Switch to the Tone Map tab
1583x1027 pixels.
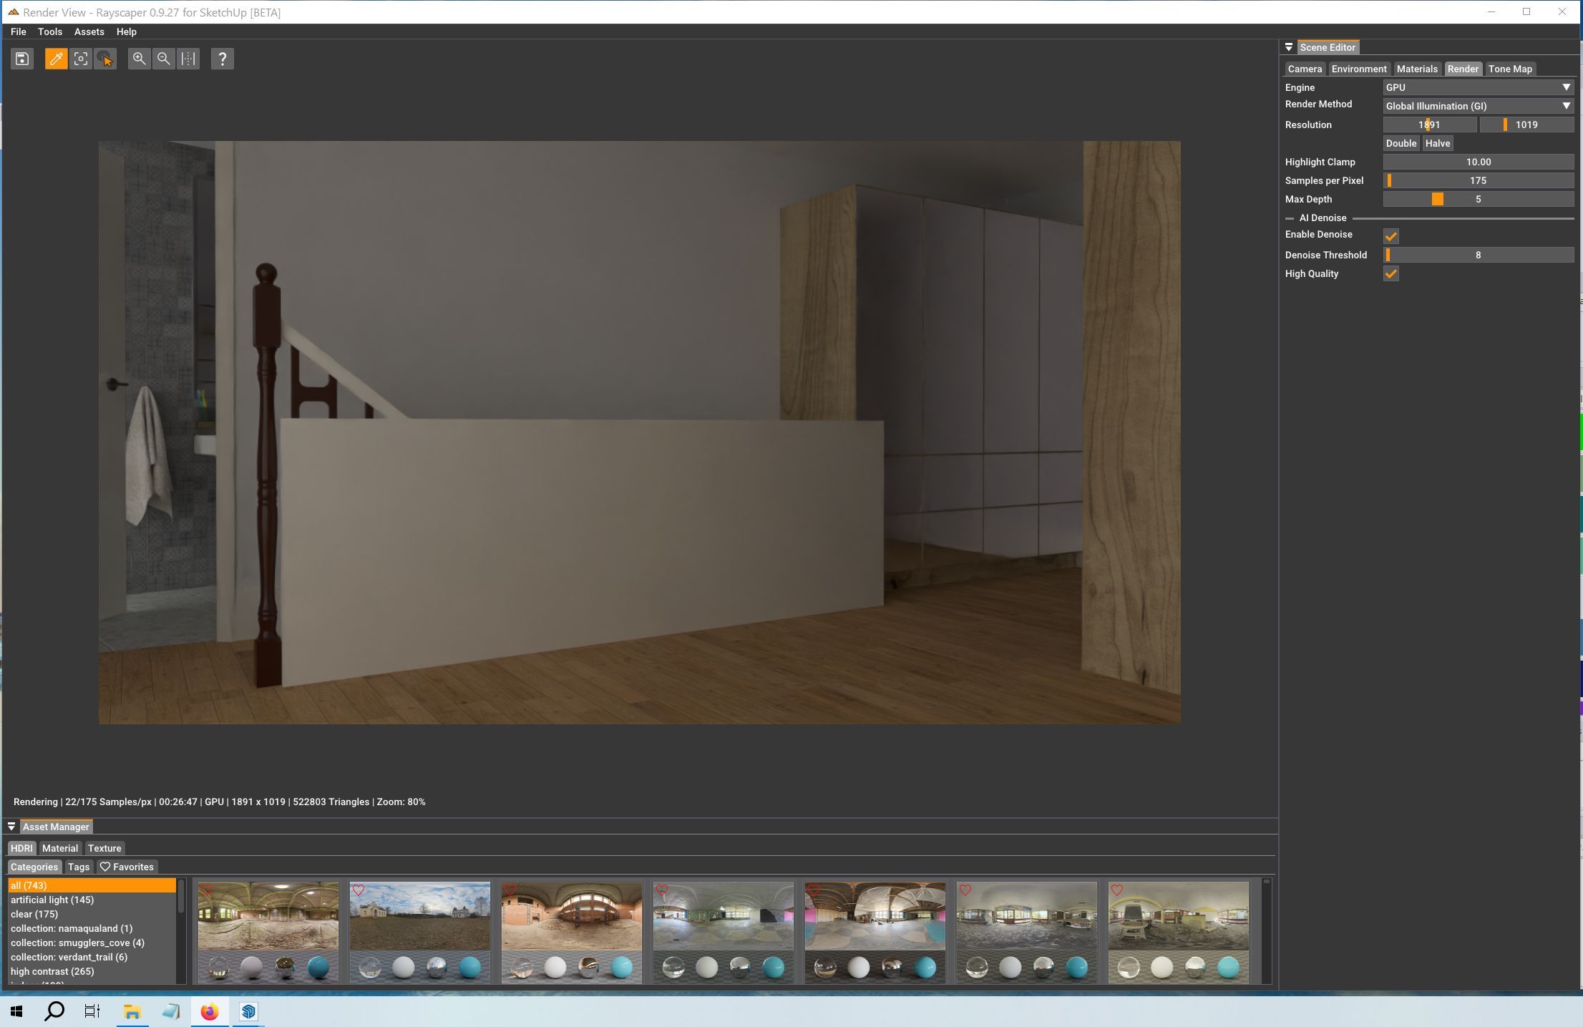coord(1509,69)
